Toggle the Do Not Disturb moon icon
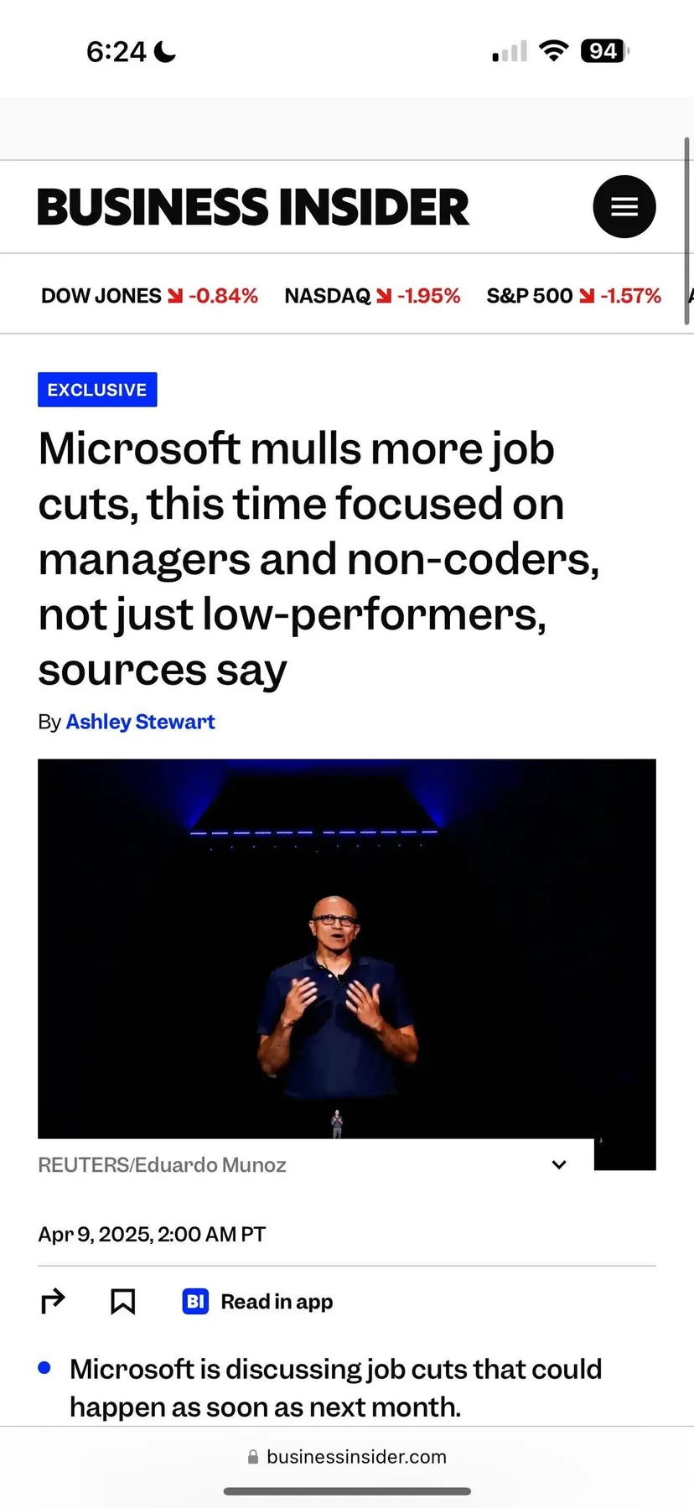Viewport: 694px width, 1508px height. [x=164, y=51]
